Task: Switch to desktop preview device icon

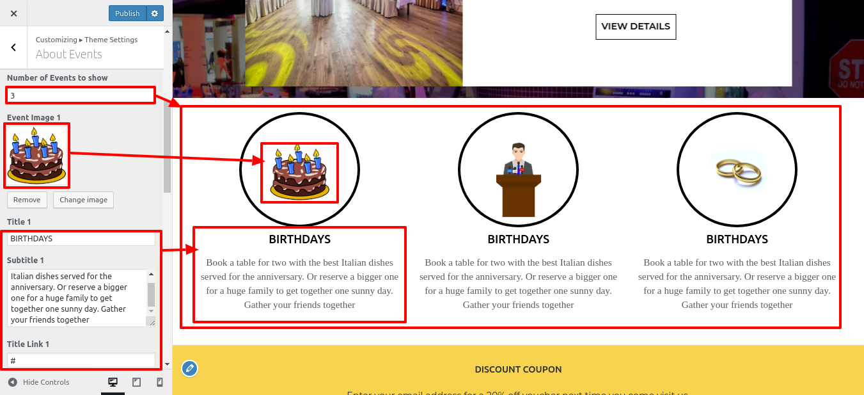Action: click(x=113, y=382)
